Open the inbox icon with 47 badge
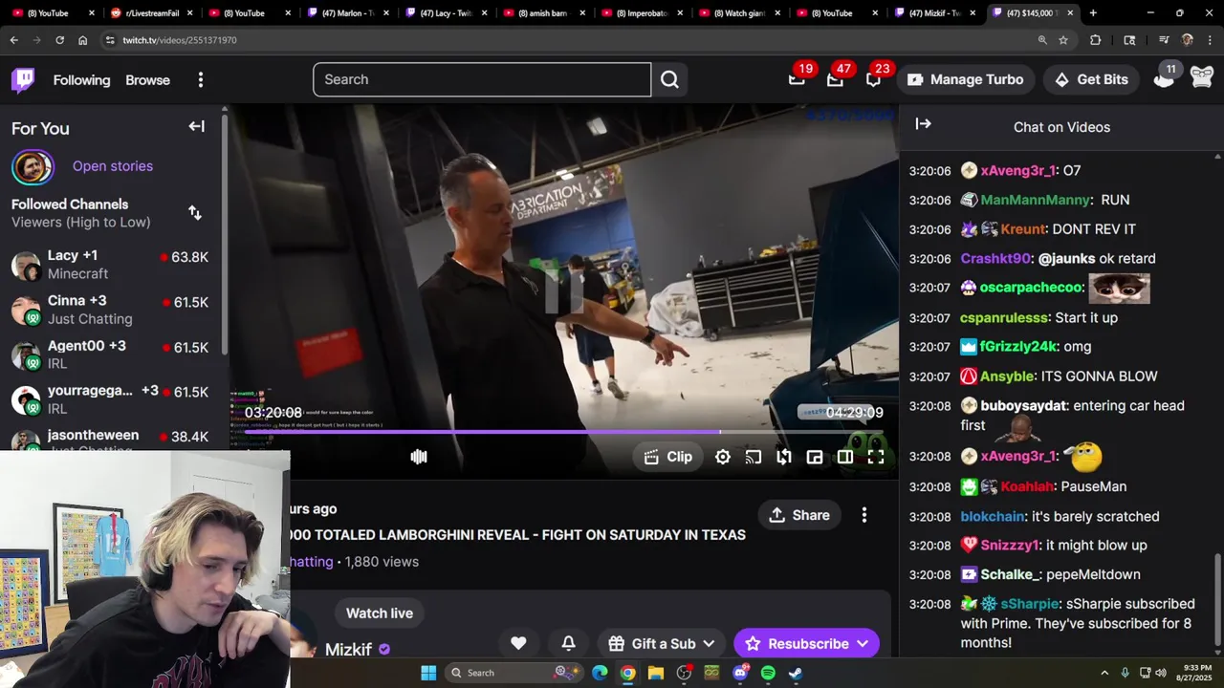This screenshot has height=688, width=1224. coord(835,79)
